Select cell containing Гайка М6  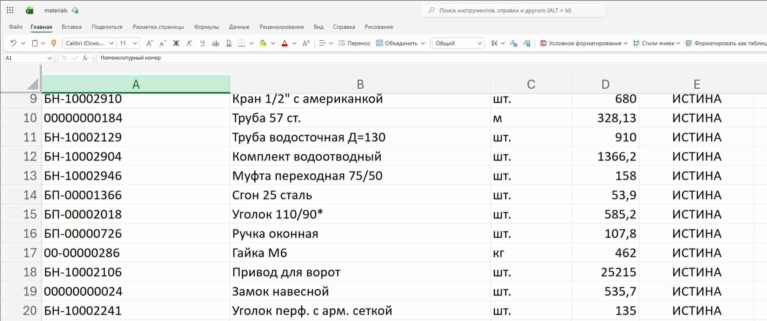tap(360, 252)
